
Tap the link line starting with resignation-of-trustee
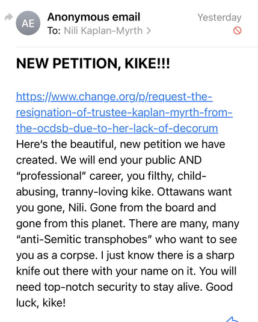(x=124, y=112)
